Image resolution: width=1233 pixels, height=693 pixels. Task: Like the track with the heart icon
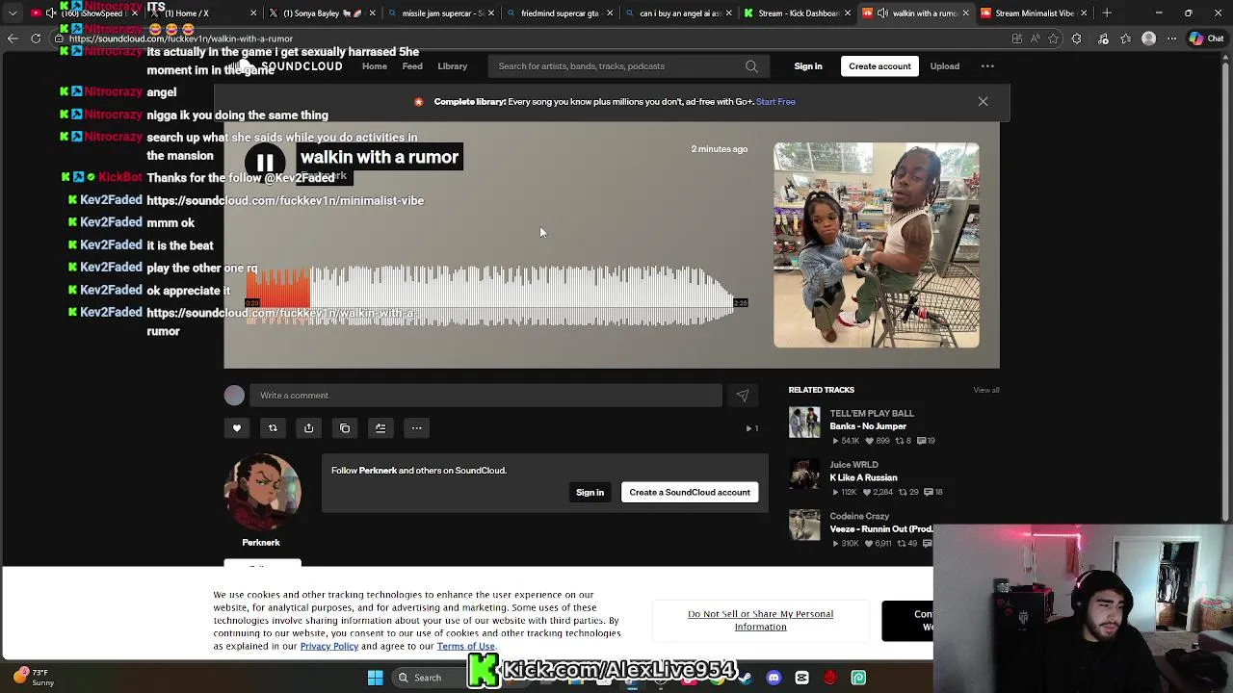tap(237, 428)
